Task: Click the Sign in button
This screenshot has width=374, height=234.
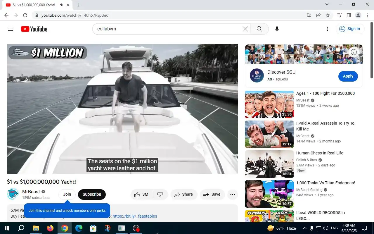Action: tap(350, 29)
